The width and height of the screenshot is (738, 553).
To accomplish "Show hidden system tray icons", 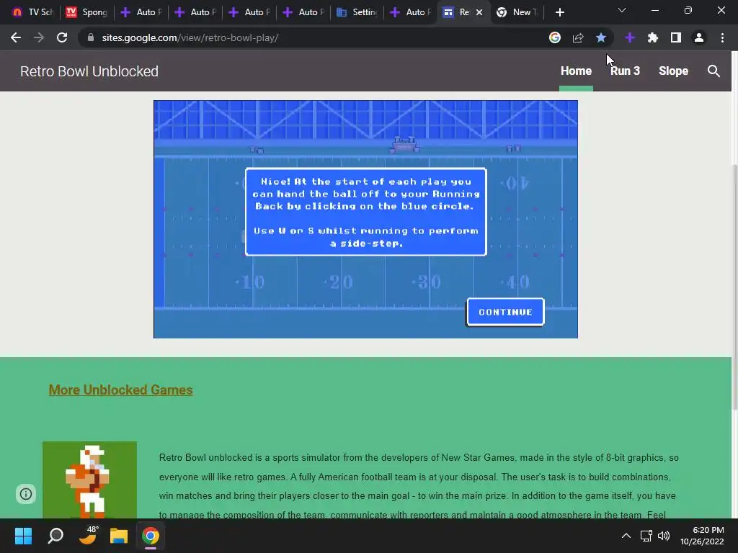I will pos(626,536).
